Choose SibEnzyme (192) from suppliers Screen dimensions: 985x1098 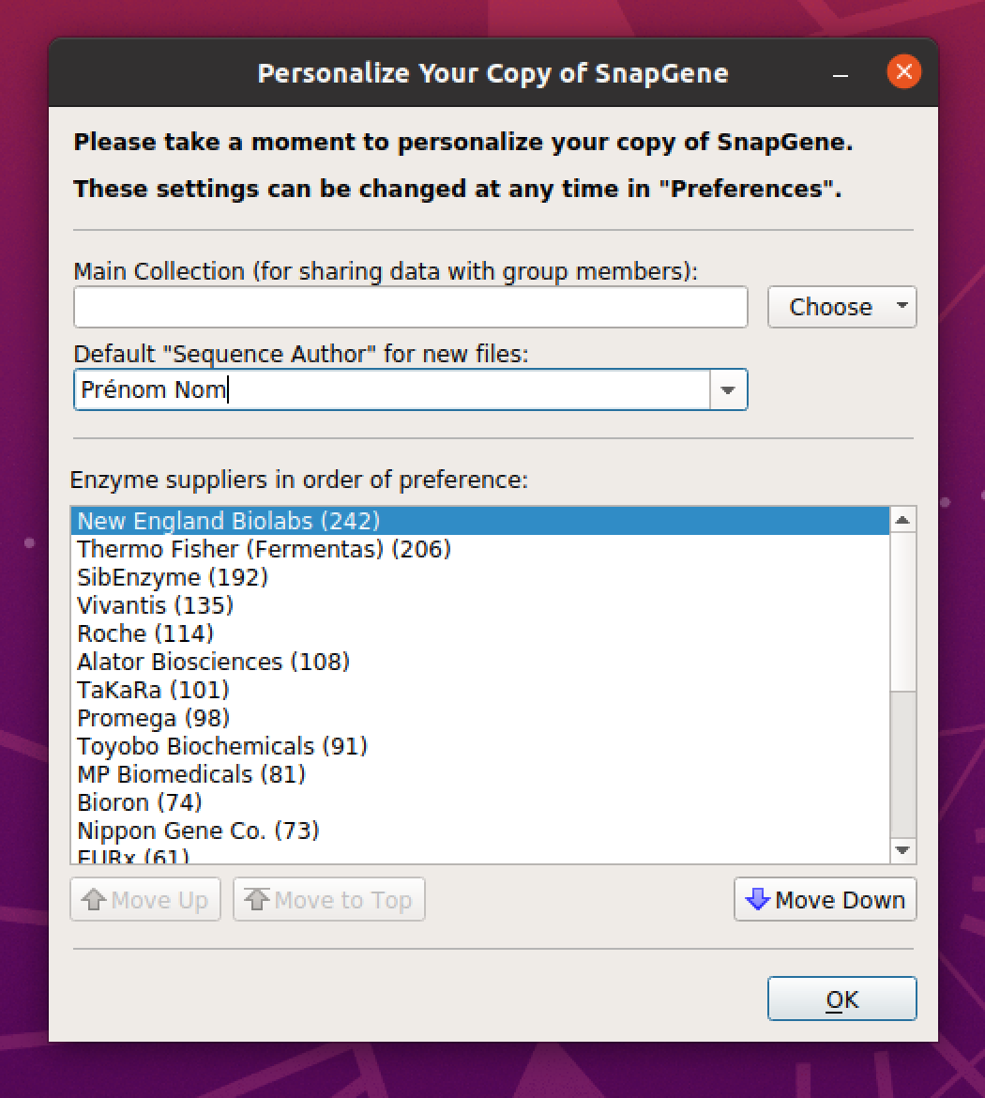pyautogui.click(x=173, y=577)
